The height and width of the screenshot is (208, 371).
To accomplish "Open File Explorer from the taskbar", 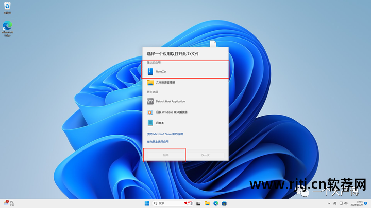I will pos(207,203).
